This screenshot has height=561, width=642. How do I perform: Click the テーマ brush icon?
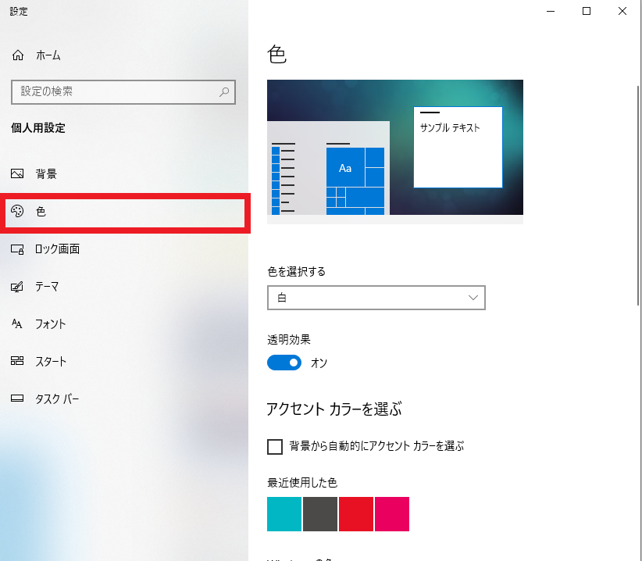(17, 287)
